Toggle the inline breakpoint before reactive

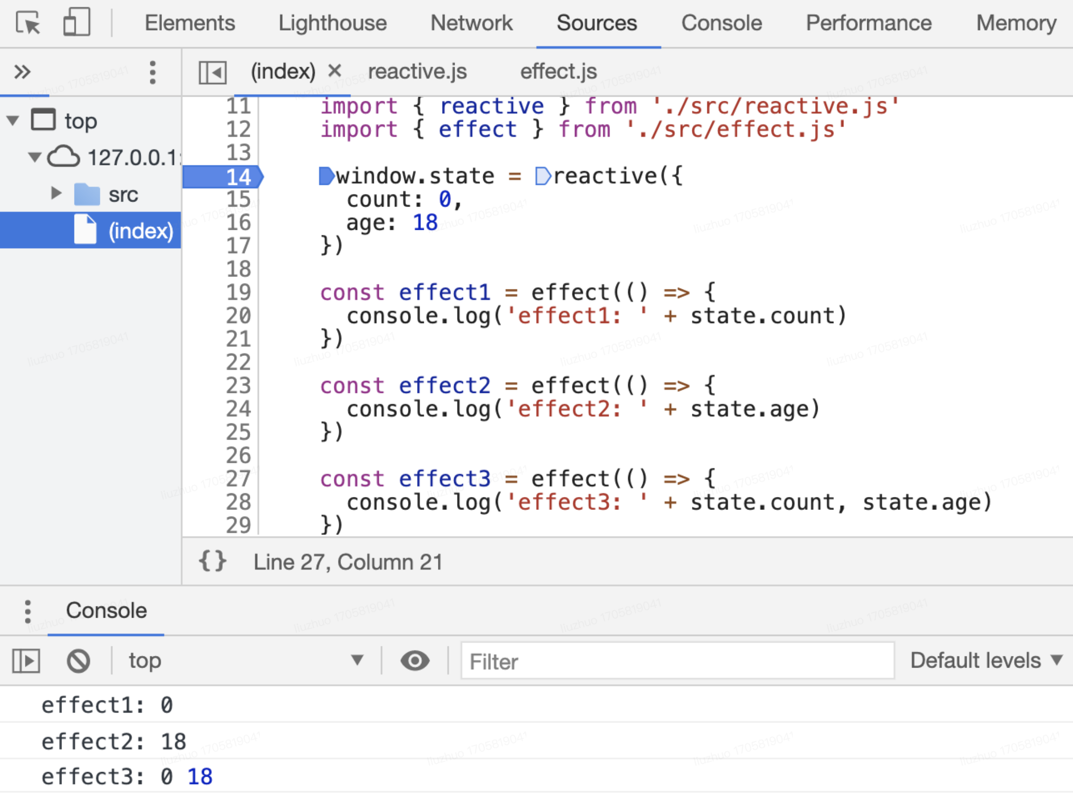coord(543,176)
